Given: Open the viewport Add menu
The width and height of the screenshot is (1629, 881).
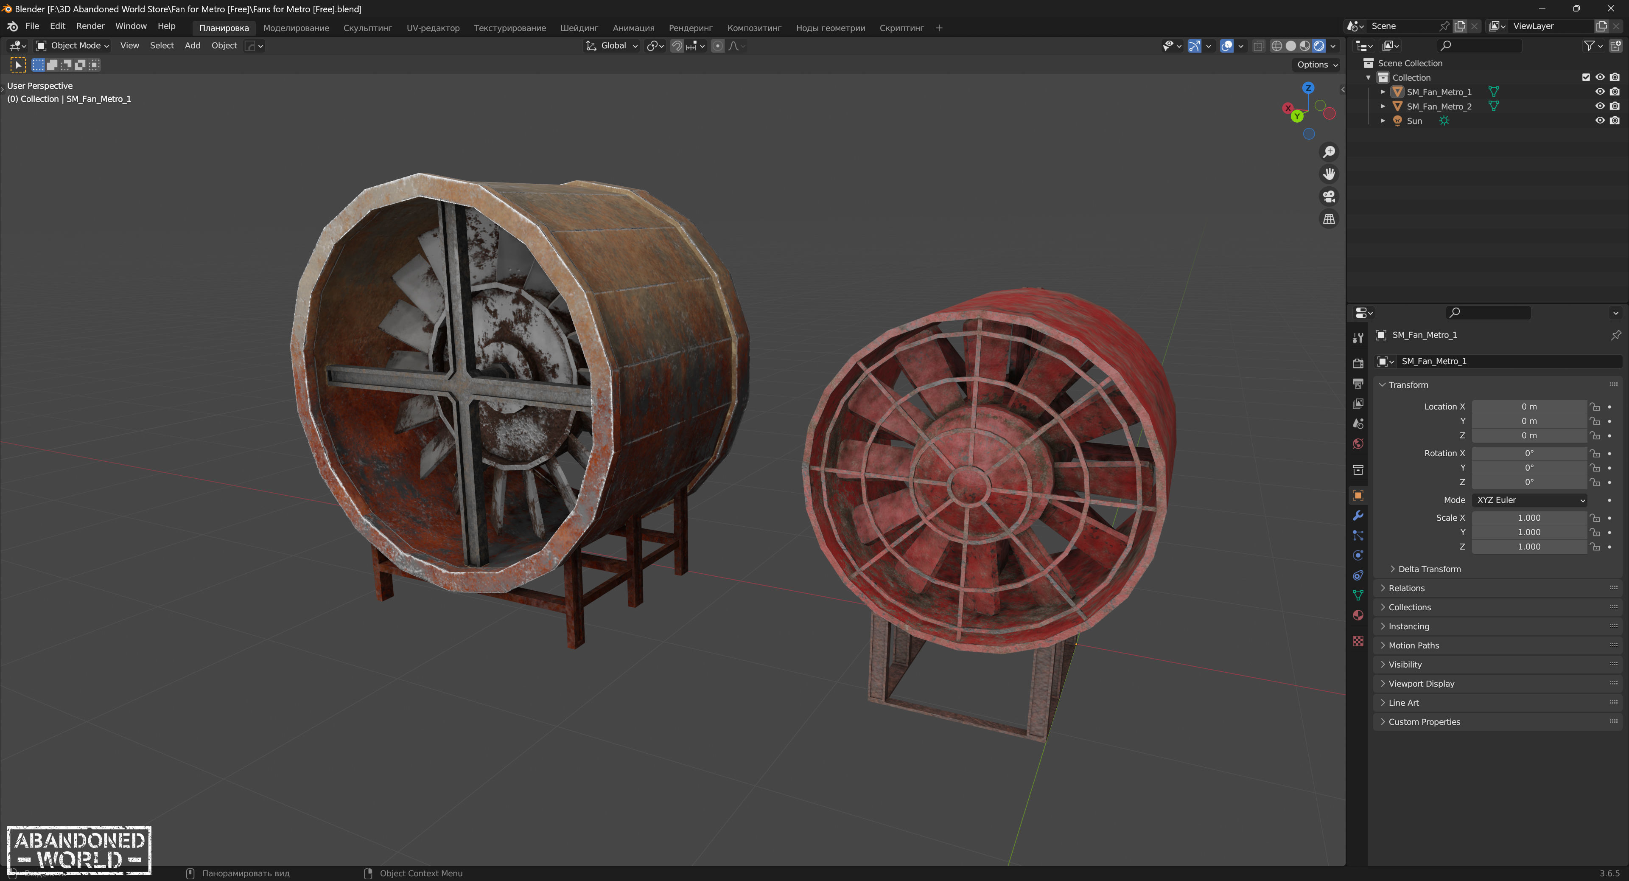Looking at the screenshot, I should [192, 45].
